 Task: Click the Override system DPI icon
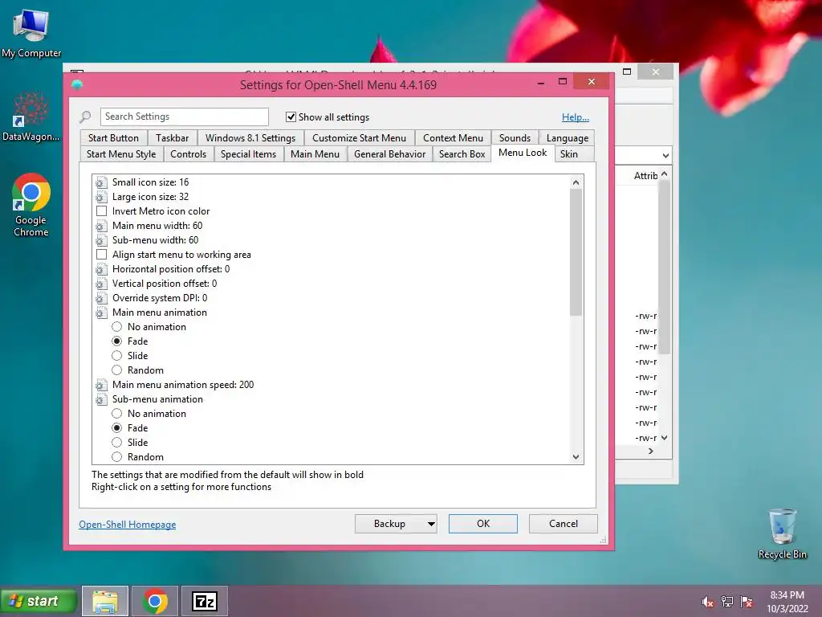pyautogui.click(x=101, y=299)
